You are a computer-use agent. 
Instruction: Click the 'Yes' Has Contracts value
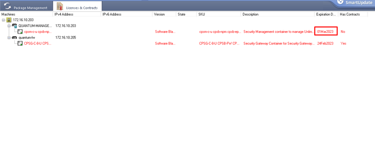point(343,43)
